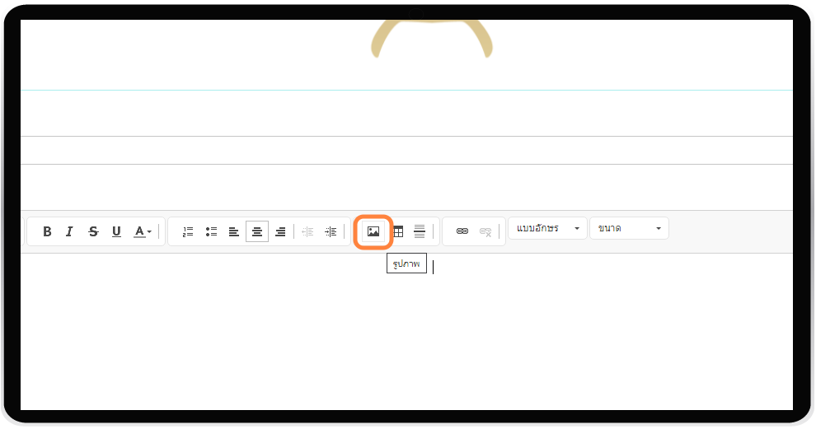Open the ขนาด size dropdown

pos(629,228)
